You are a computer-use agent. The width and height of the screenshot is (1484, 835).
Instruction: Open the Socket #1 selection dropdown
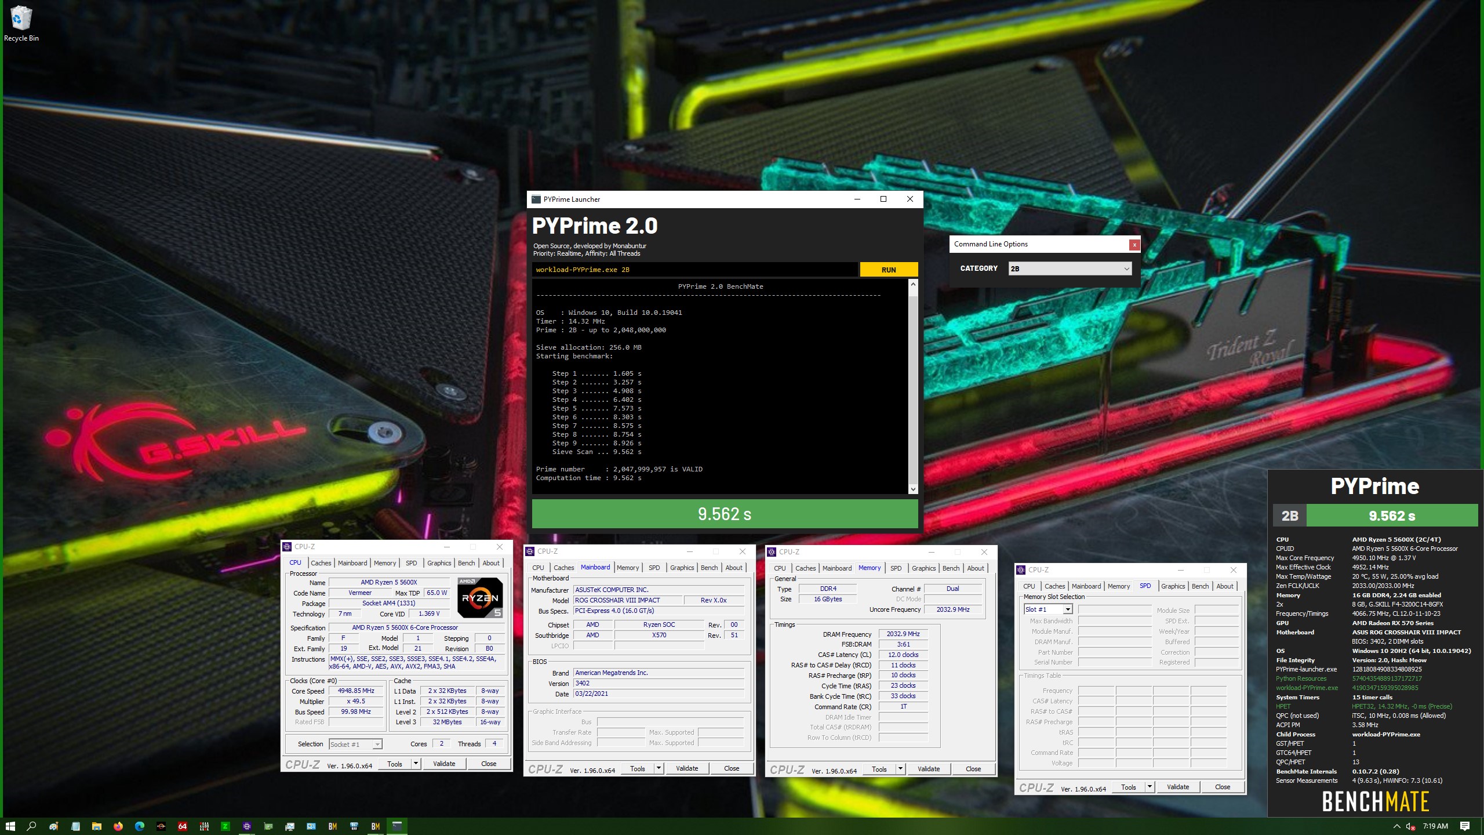pos(355,745)
